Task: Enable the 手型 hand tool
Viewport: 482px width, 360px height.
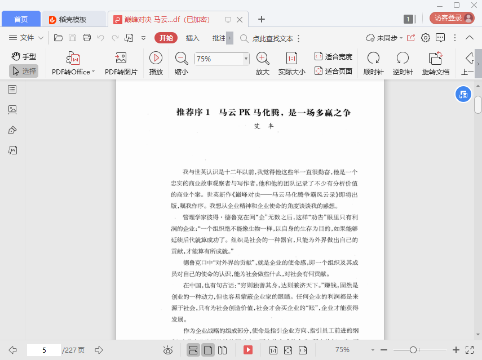Action: pyautogui.click(x=24, y=56)
